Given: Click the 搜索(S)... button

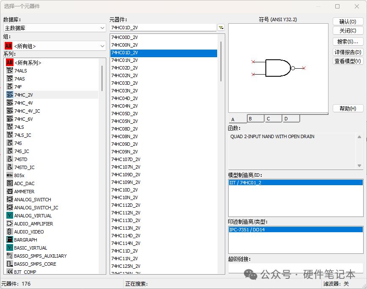Looking at the screenshot, I should 348,42.
